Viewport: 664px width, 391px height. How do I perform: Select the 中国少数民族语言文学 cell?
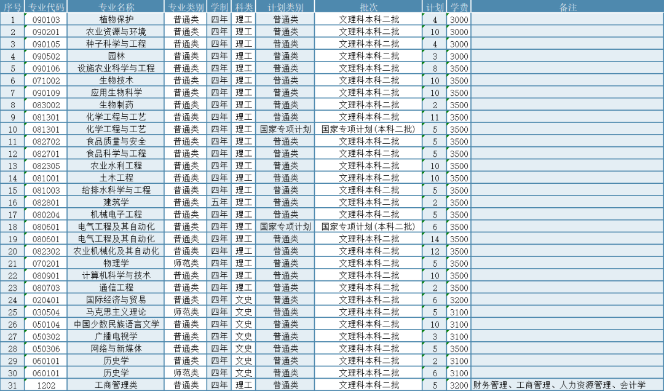click(x=116, y=324)
